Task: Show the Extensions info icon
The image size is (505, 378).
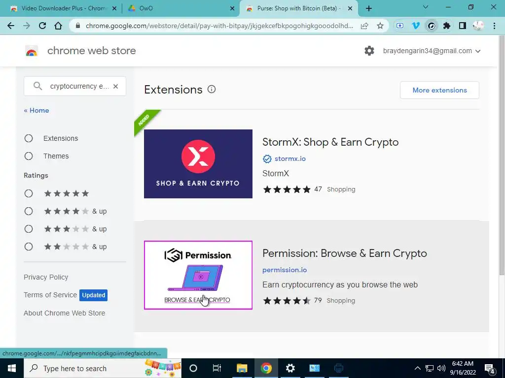Action: pyautogui.click(x=211, y=90)
